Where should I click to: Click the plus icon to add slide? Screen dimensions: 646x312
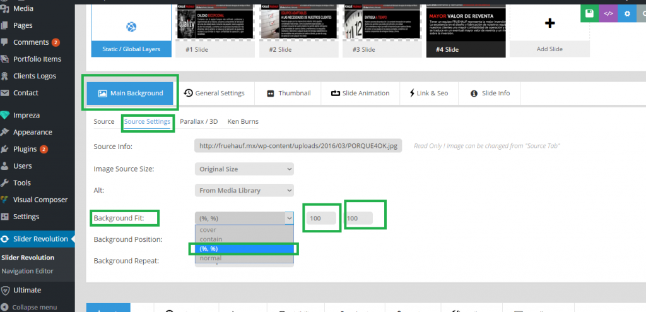tap(549, 23)
